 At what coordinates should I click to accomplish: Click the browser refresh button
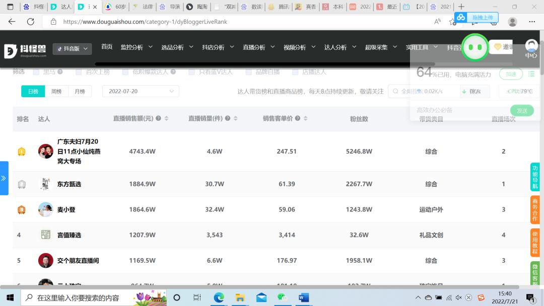[x=31, y=22]
